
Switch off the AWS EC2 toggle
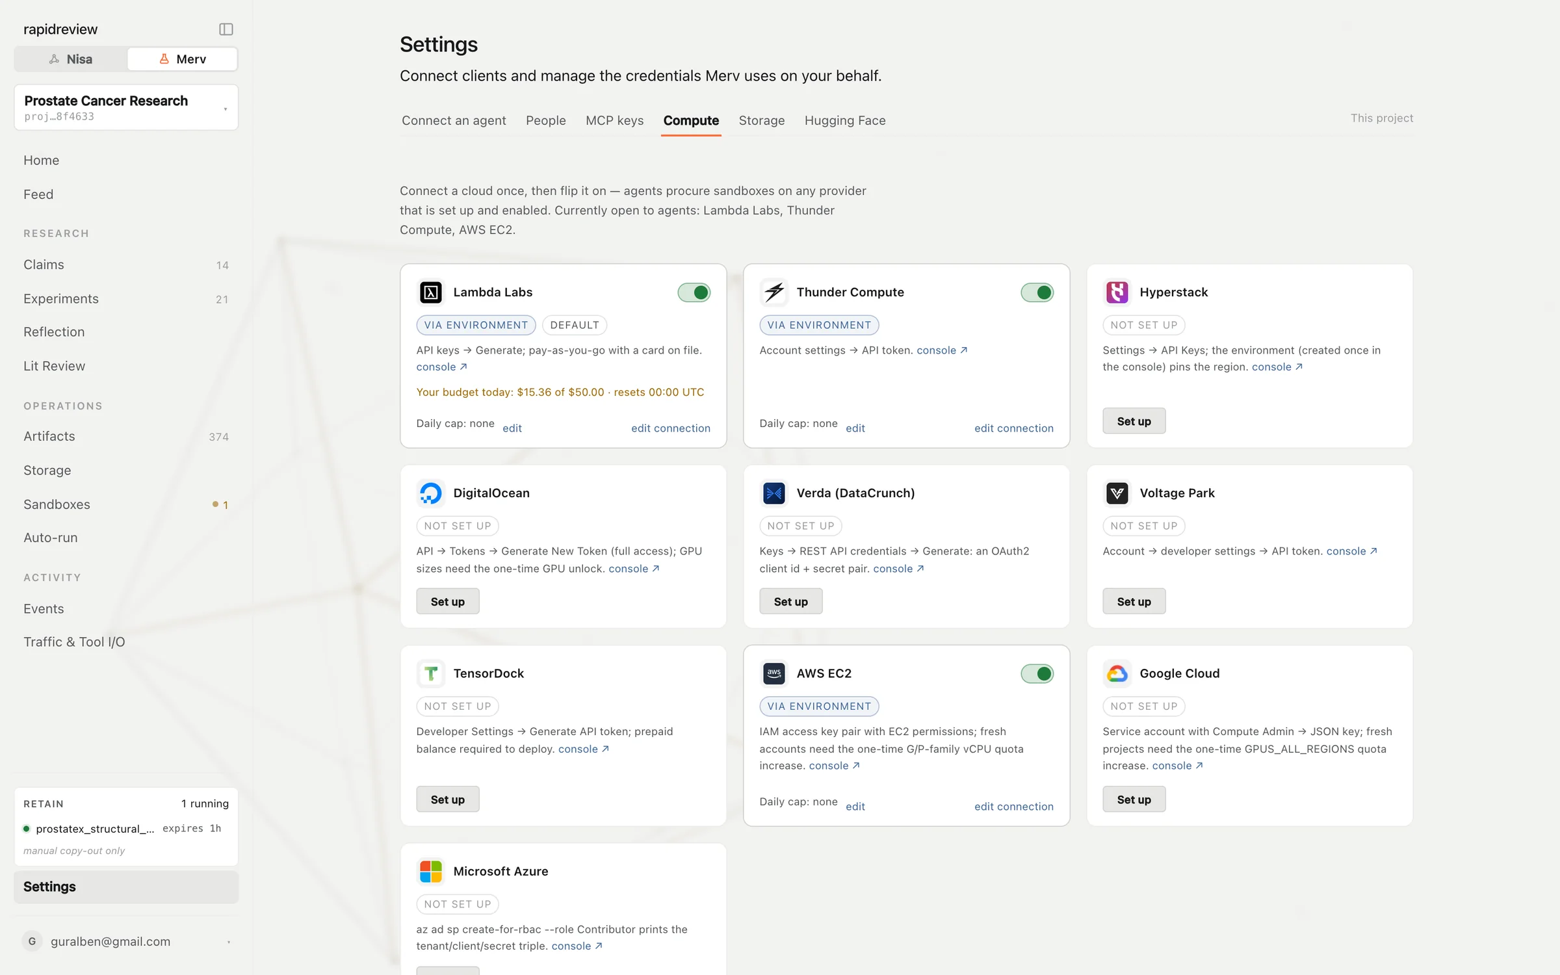point(1037,673)
